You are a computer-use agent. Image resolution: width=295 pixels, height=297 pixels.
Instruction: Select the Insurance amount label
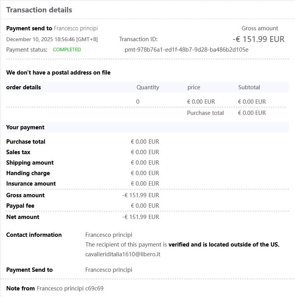click(x=31, y=184)
